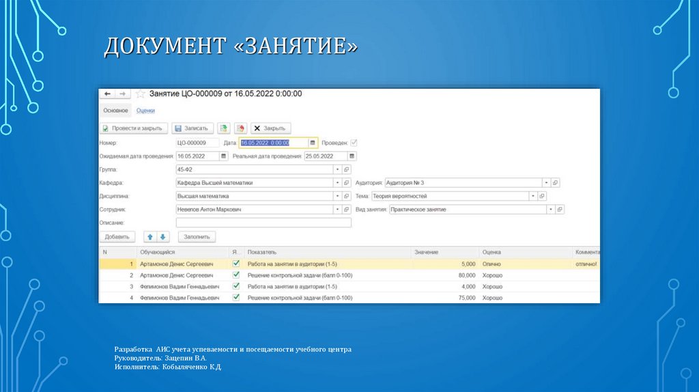Click the Ожидаемая дата проведения field
Image resolution: width=699 pixels, height=392 pixels.
point(197,156)
